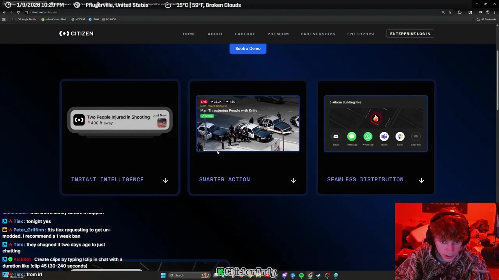Bookmark this page with the star icon
This screenshot has height=280, width=499.
tap(450, 12)
